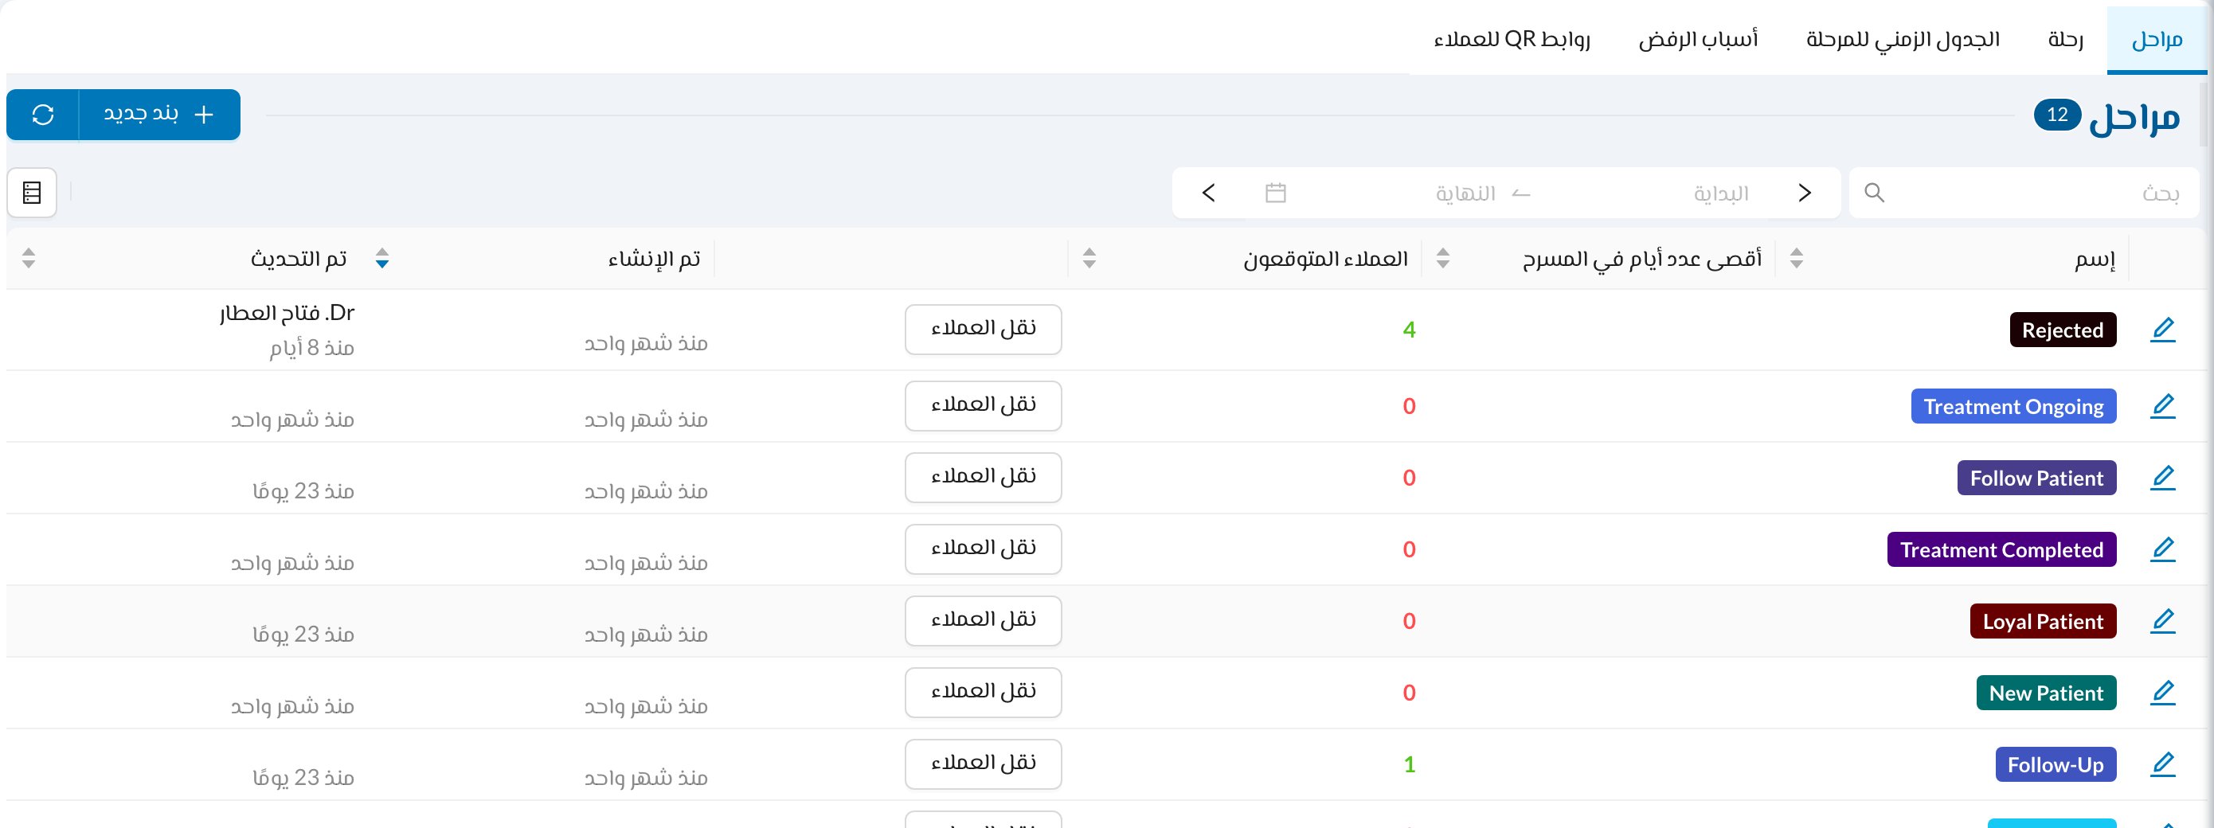Viewport: 2214px width, 828px height.
Task: Open the روابط QR للعملاء tab
Action: pos(1512,40)
